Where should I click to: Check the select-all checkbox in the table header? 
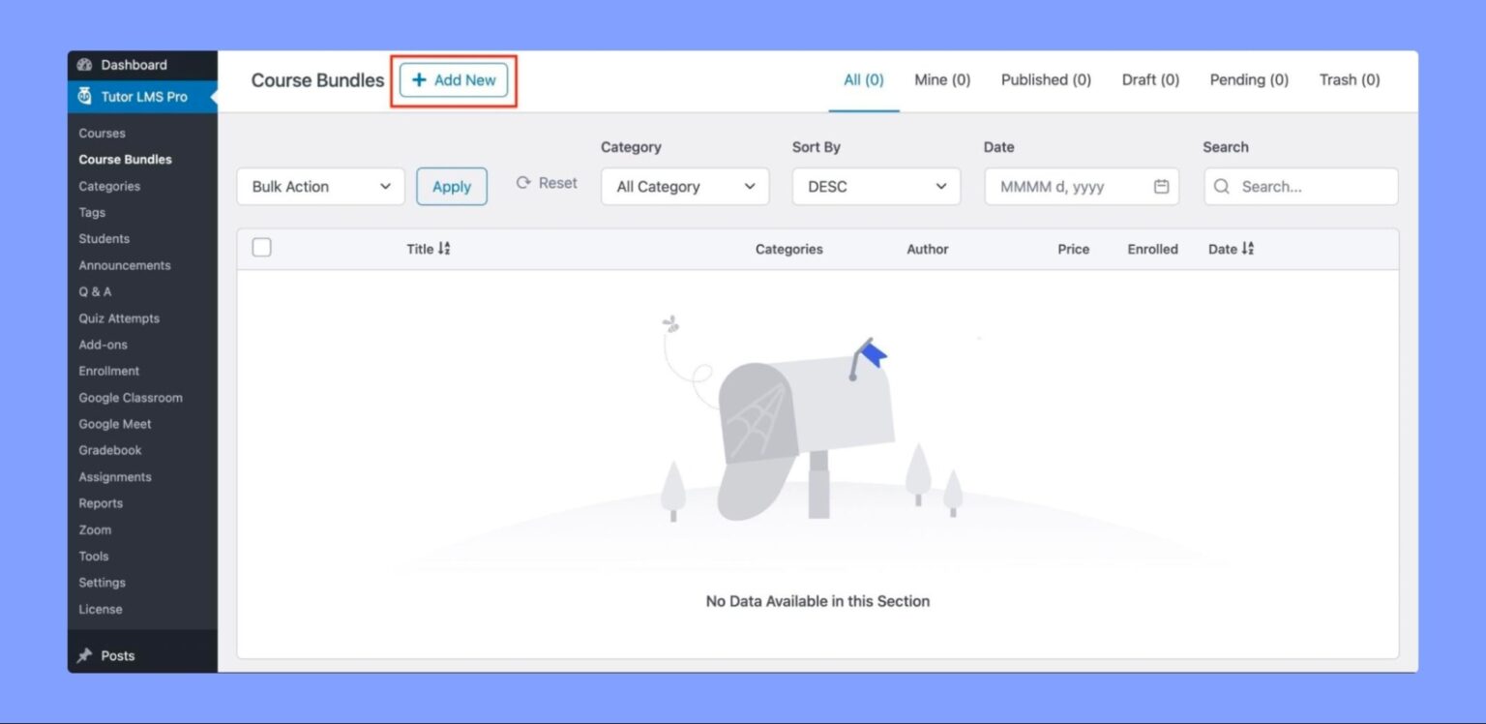[261, 247]
